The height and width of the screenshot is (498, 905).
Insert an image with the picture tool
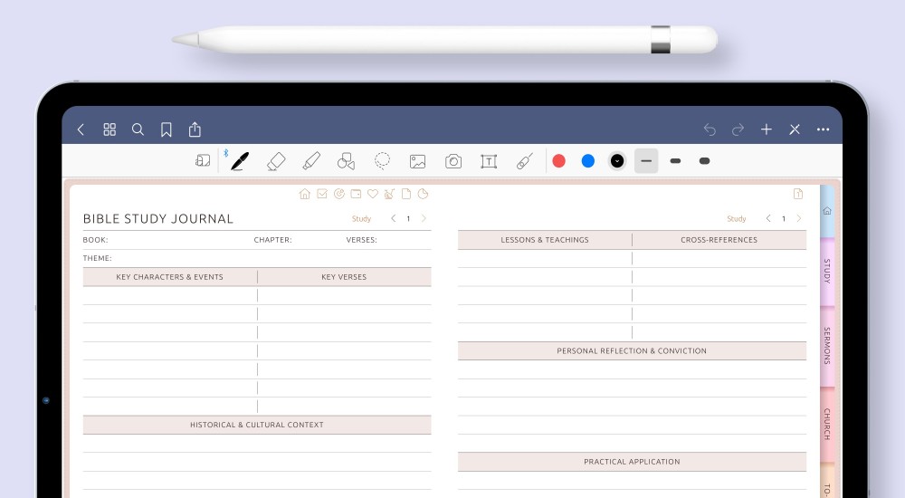417,161
